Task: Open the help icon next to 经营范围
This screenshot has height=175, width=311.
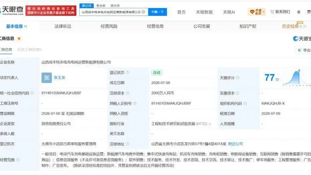Action: point(17,160)
